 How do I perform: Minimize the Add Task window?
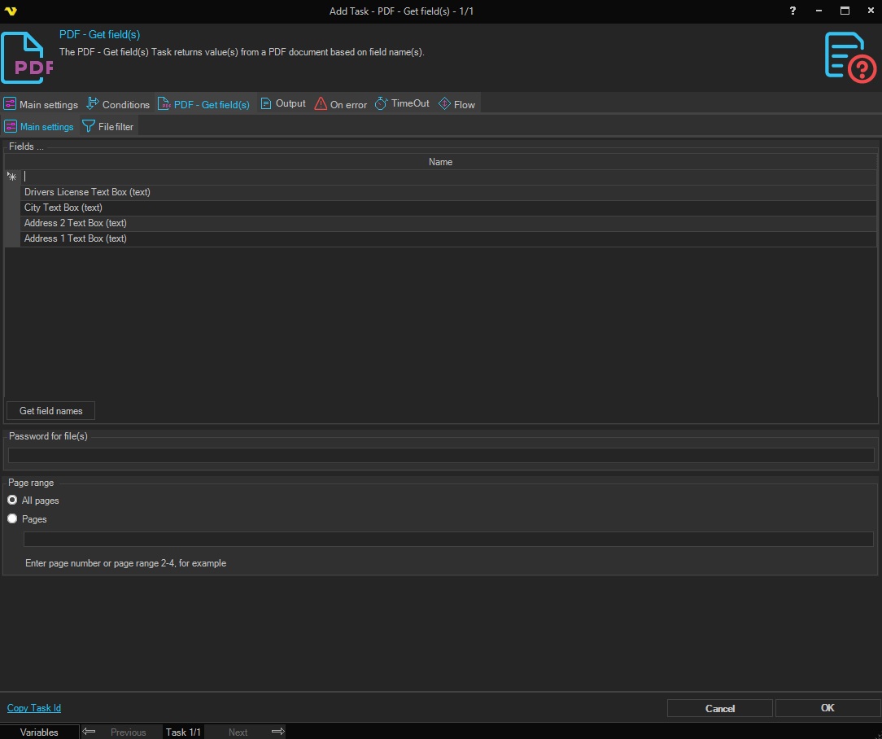coord(819,11)
